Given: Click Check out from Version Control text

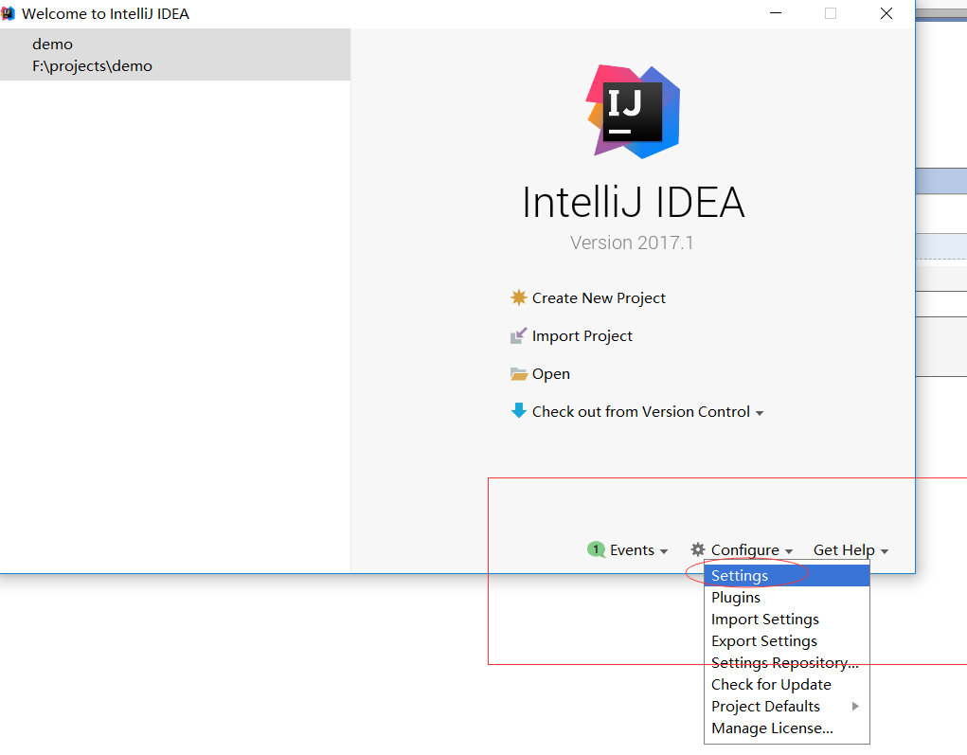Looking at the screenshot, I should [x=641, y=411].
